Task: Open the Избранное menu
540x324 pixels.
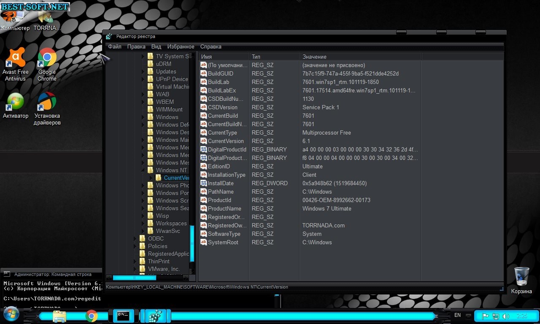Action: [x=181, y=47]
